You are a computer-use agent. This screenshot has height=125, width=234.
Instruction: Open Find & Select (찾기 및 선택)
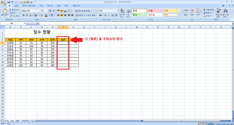[225, 13]
